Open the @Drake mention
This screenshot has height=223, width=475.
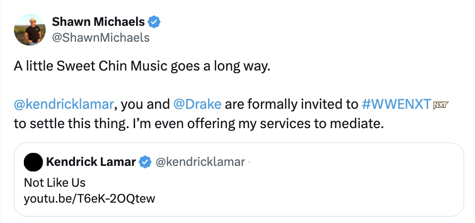(x=198, y=105)
